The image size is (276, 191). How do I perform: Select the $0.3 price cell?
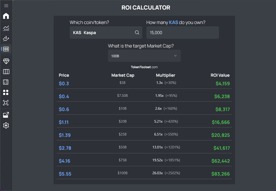(64, 84)
